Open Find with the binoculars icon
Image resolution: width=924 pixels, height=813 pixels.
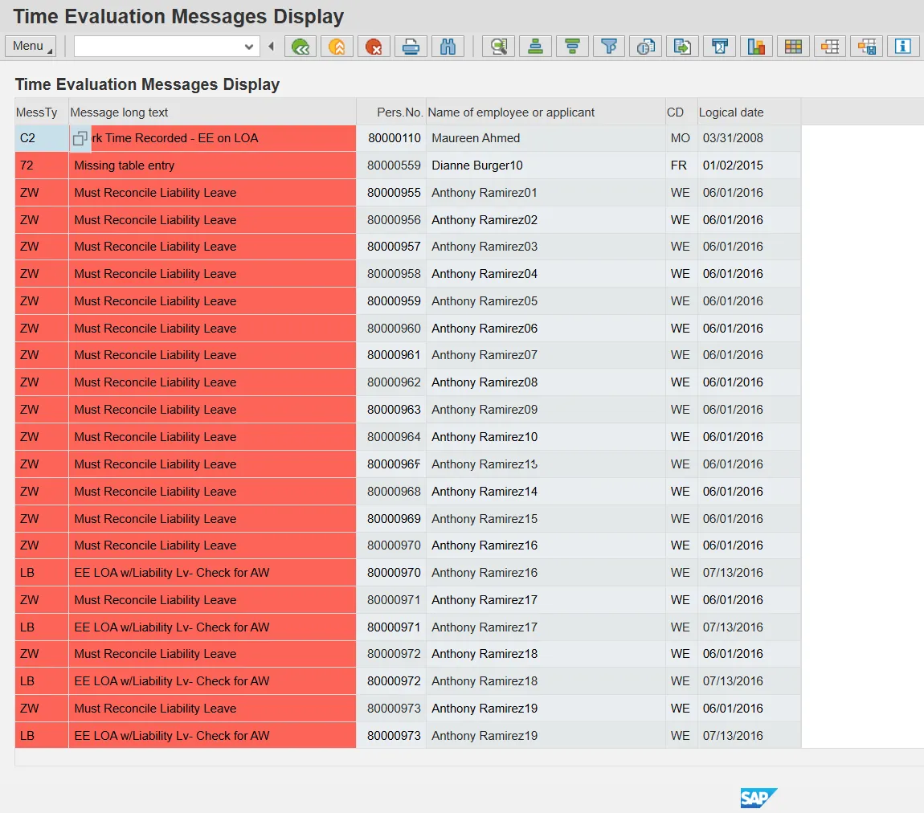[448, 46]
